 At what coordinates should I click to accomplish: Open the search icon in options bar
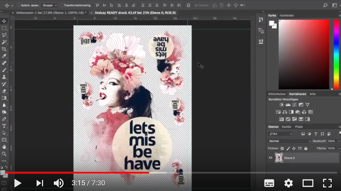[325, 5]
